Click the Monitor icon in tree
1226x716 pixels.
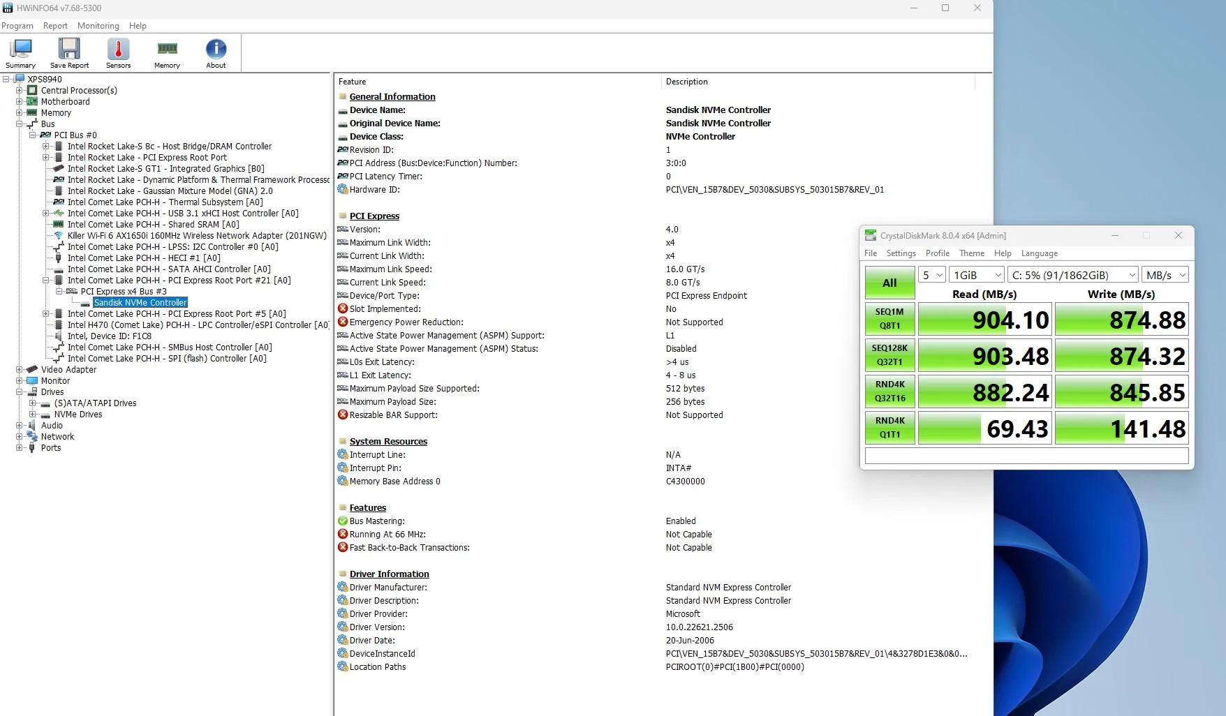coord(32,381)
